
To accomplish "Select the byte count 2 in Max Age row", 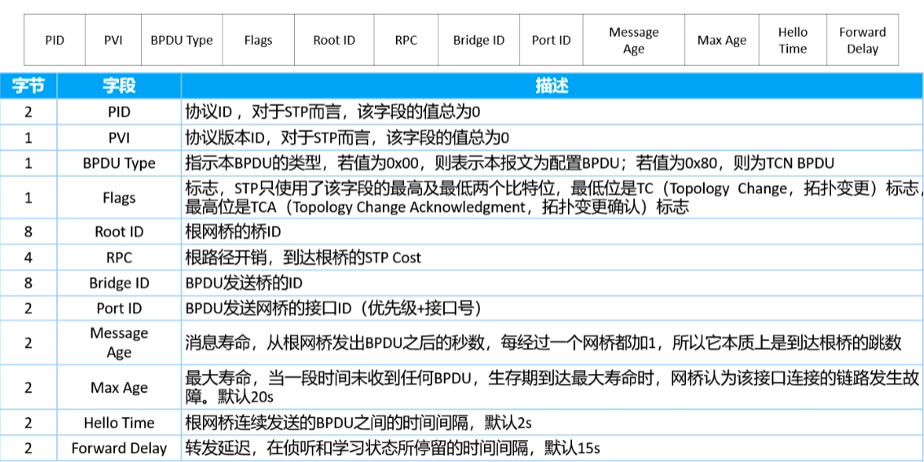I will (x=29, y=387).
